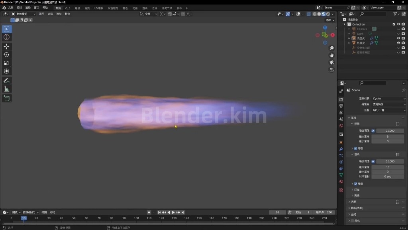This screenshot has width=408, height=230.
Task: Open the Cycles render engine dropdown
Action: tap(389, 99)
